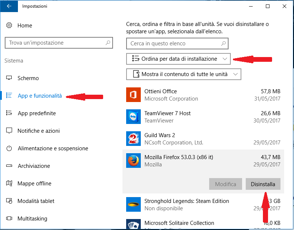Click the Stronghold Legends app icon

[133, 205]
